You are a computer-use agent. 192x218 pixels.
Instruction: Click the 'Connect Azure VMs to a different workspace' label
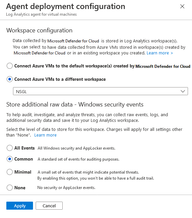click(x=60, y=79)
